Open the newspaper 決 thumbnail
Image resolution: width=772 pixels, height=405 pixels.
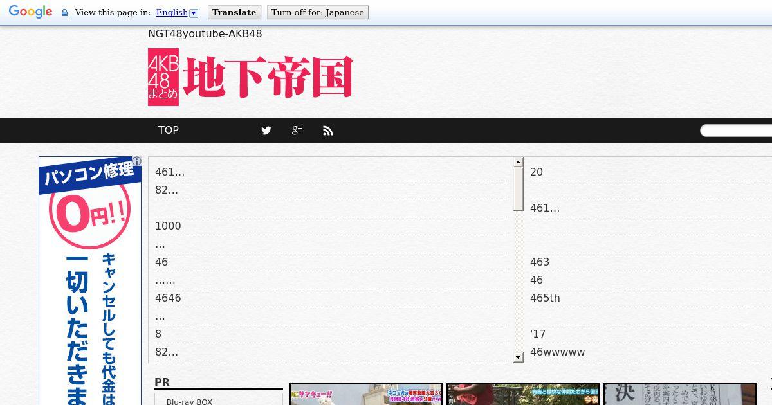(x=680, y=394)
